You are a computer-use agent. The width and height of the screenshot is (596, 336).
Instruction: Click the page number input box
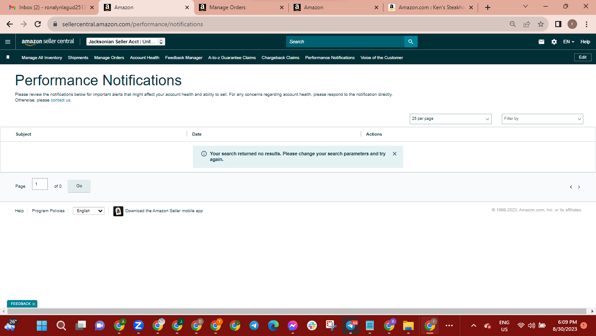click(x=40, y=184)
